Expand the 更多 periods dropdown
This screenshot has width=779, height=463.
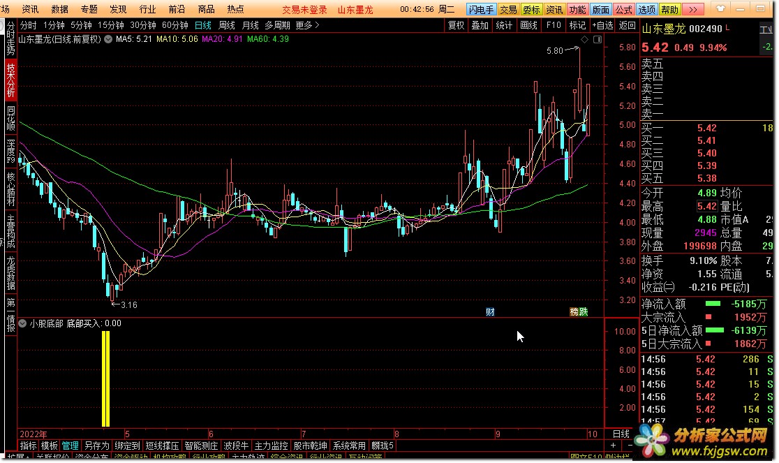[307, 25]
